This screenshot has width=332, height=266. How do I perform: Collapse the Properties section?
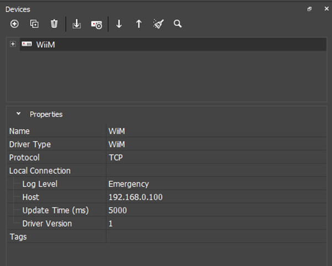point(18,114)
